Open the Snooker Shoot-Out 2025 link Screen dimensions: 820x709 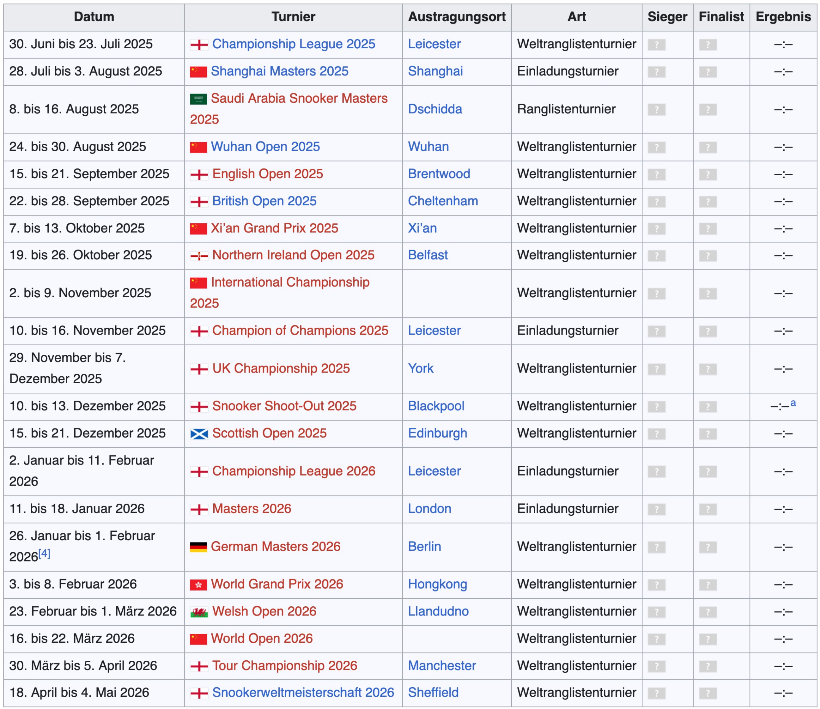284,406
